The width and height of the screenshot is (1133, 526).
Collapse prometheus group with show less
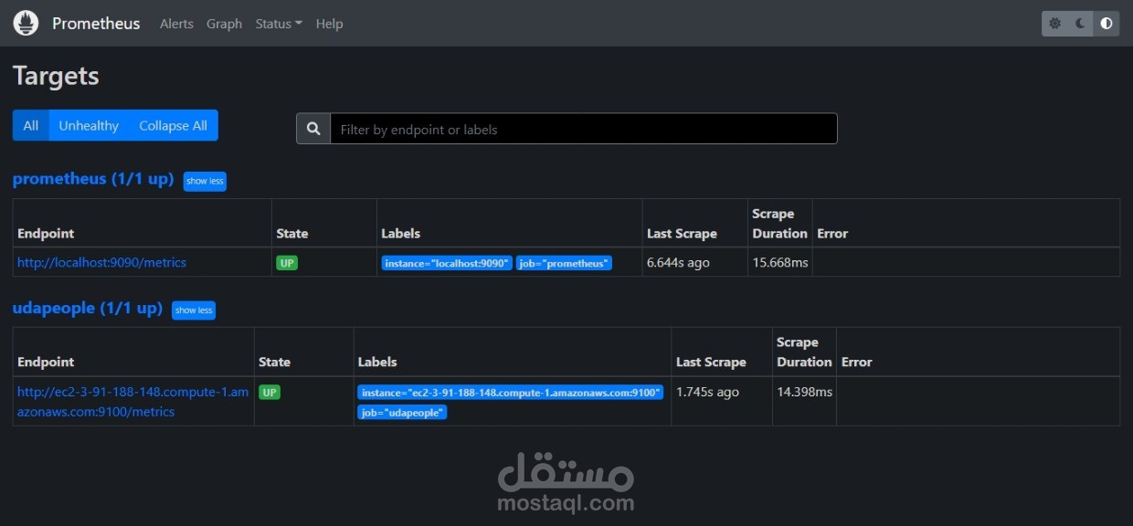click(x=205, y=181)
